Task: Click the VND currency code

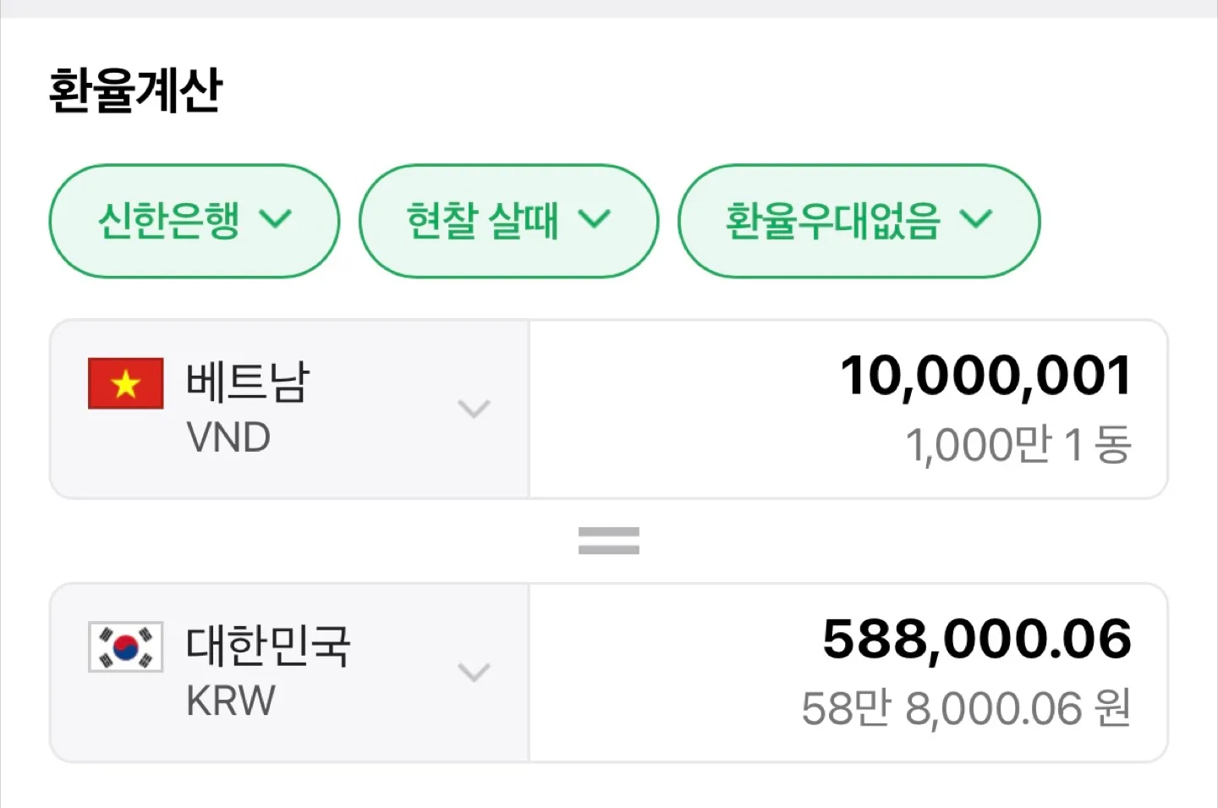Action: pyautogui.click(x=228, y=438)
